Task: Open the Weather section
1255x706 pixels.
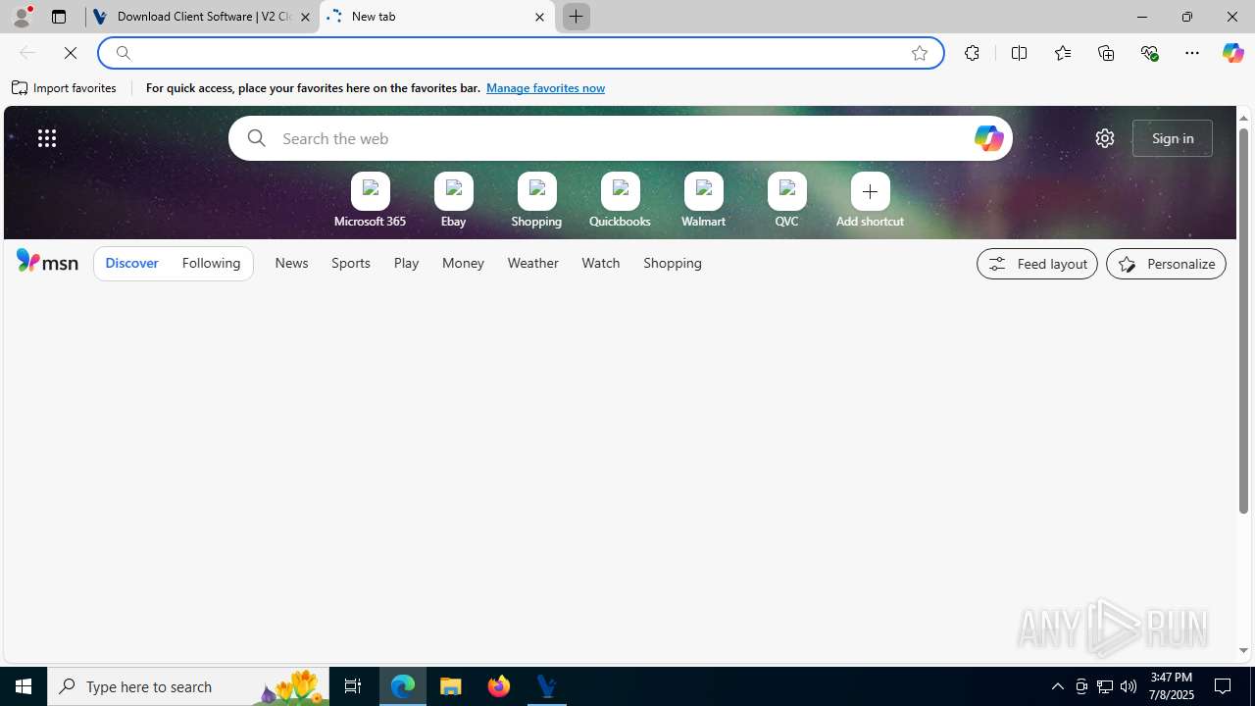Action: (532, 263)
